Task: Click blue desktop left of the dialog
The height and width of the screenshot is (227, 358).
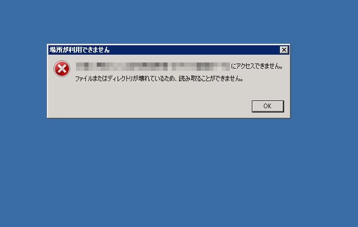Action: [23, 81]
